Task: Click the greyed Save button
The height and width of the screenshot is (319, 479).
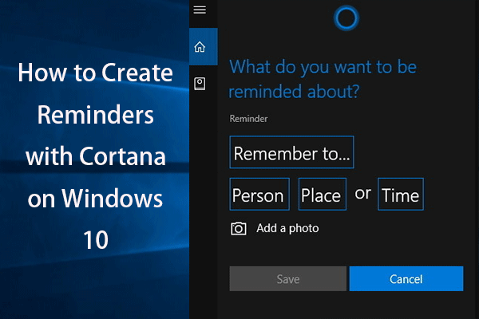Action: click(x=287, y=278)
